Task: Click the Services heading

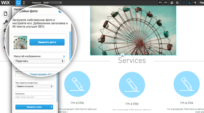Action: 132,60
